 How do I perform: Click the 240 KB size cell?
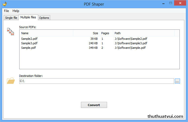(x=93, y=43)
